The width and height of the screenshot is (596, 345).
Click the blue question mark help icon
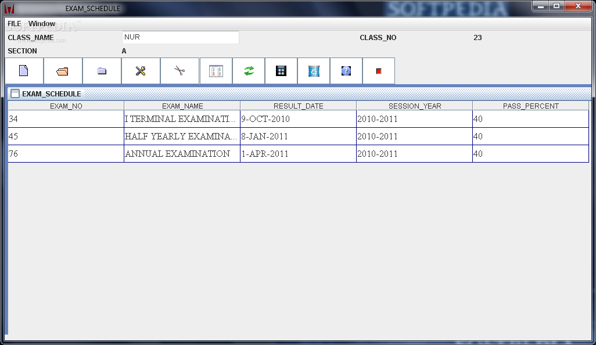pos(346,71)
